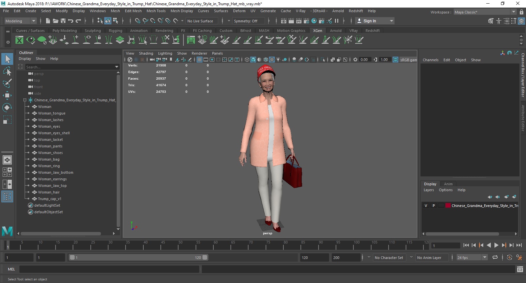Viewport: 526px width, 283px height.
Task: Open the Modeling menu set dropdown
Action: (x=20, y=21)
